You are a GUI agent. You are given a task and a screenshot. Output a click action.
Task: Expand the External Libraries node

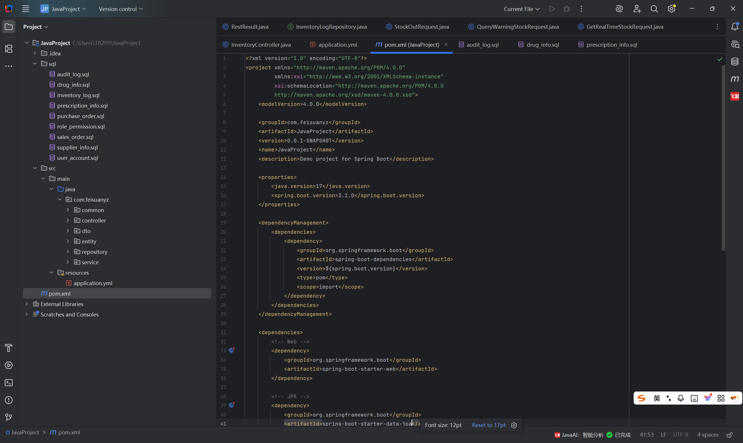point(27,304)
